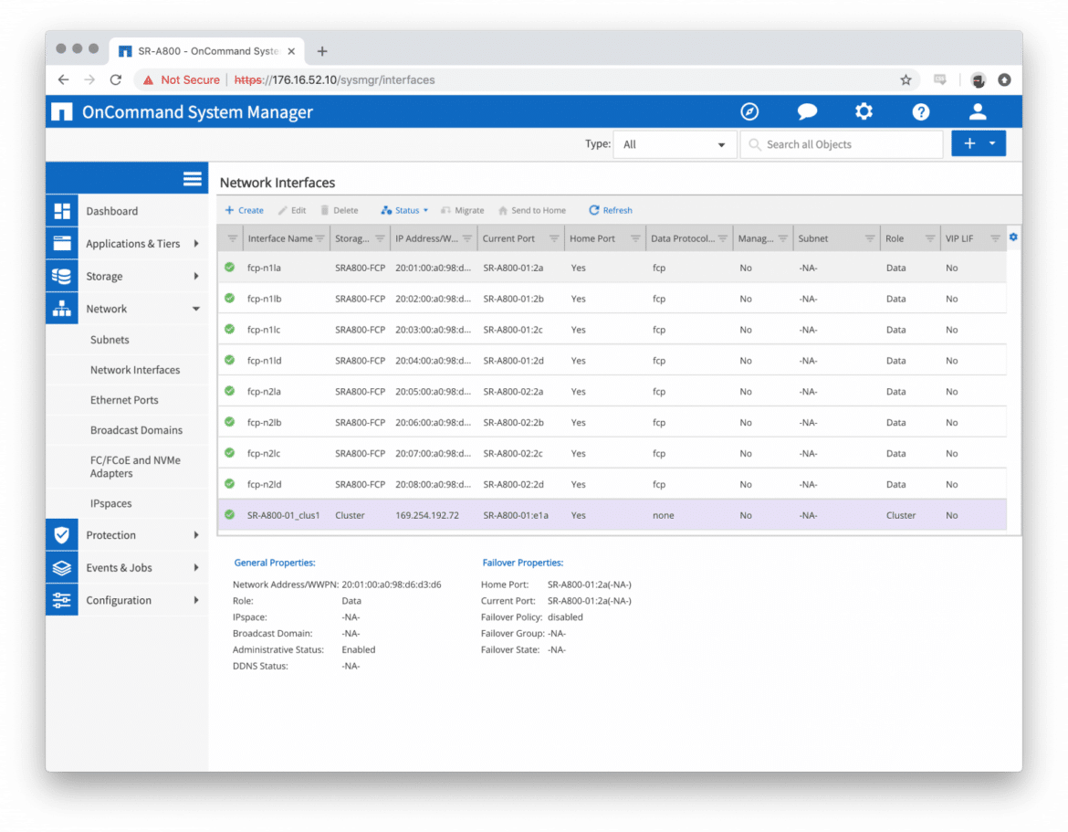This screenshot has width=1068, height=832.
Task: Expand the Storage menu arrow
Action: [196, 276]
